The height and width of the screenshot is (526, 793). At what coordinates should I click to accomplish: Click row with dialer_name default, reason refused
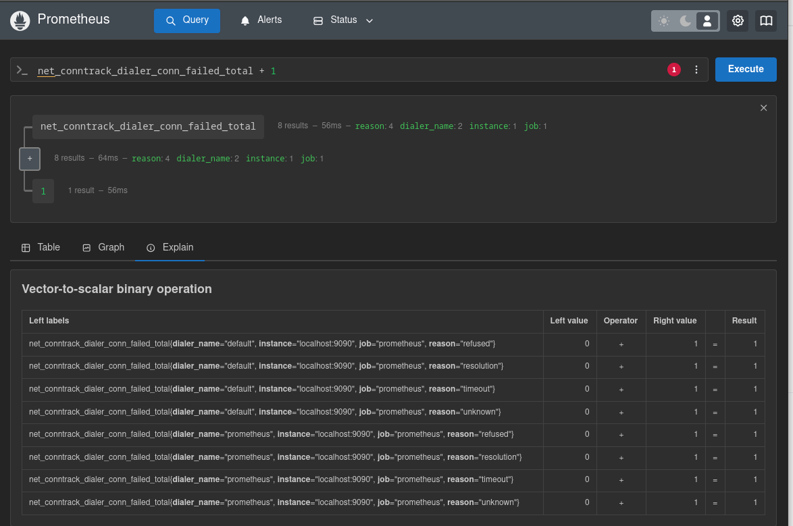click(393, 344)
